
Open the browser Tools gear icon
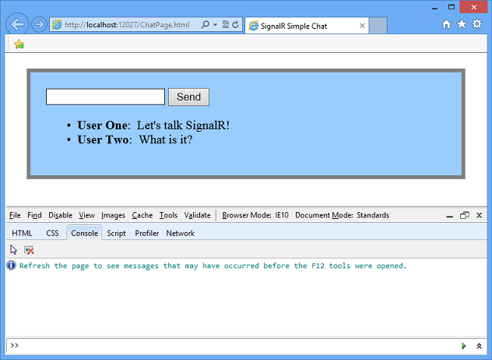click(476, 25)
